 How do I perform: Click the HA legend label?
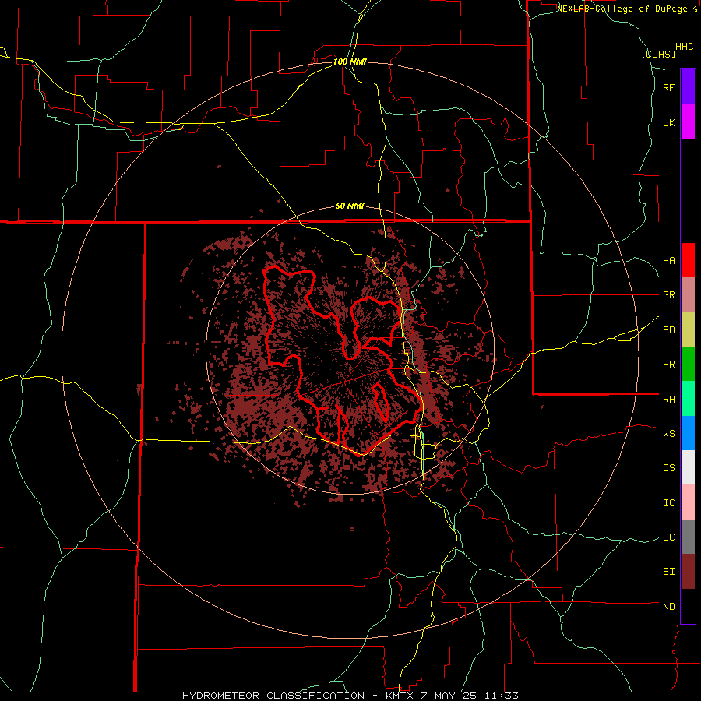[x=668, y=260]
